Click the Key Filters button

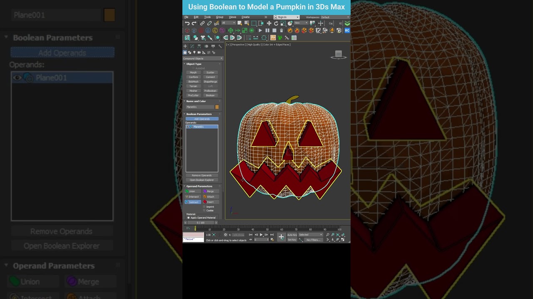pos(314,240)
